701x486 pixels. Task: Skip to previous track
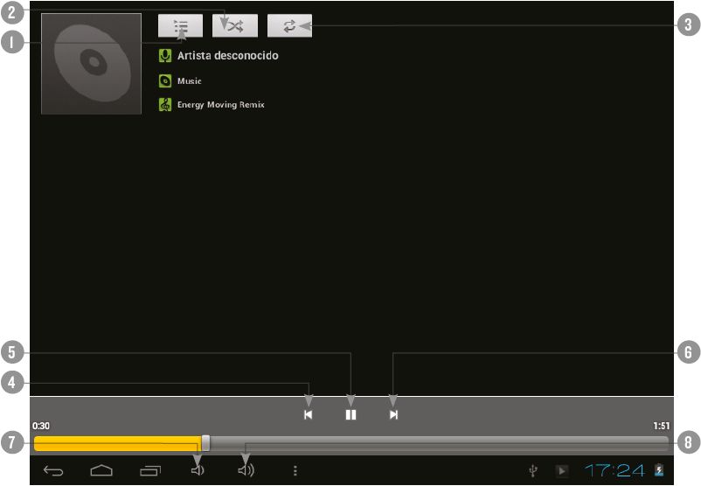308,415
